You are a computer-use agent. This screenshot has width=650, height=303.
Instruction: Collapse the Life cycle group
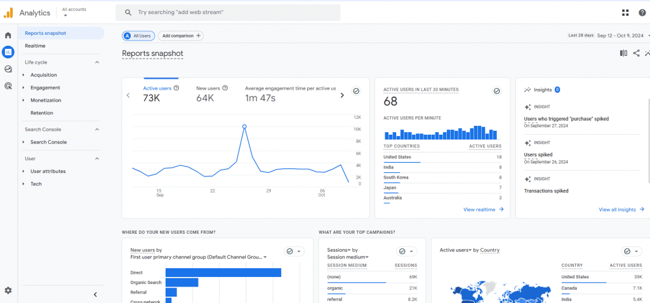97,62
